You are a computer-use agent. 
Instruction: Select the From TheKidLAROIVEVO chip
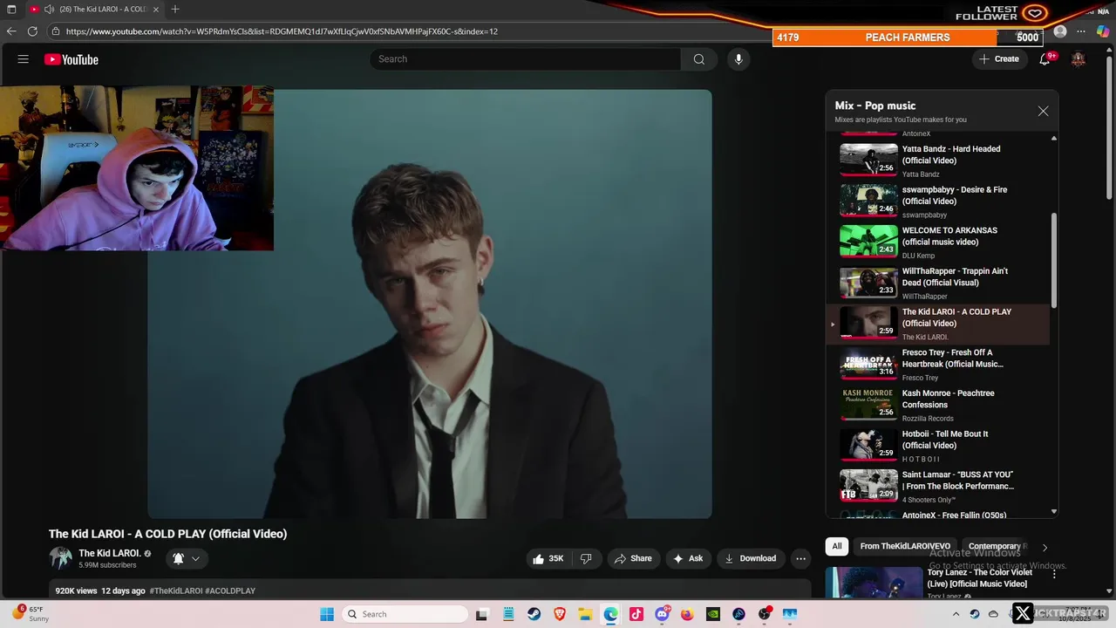(x=905, y=546)
